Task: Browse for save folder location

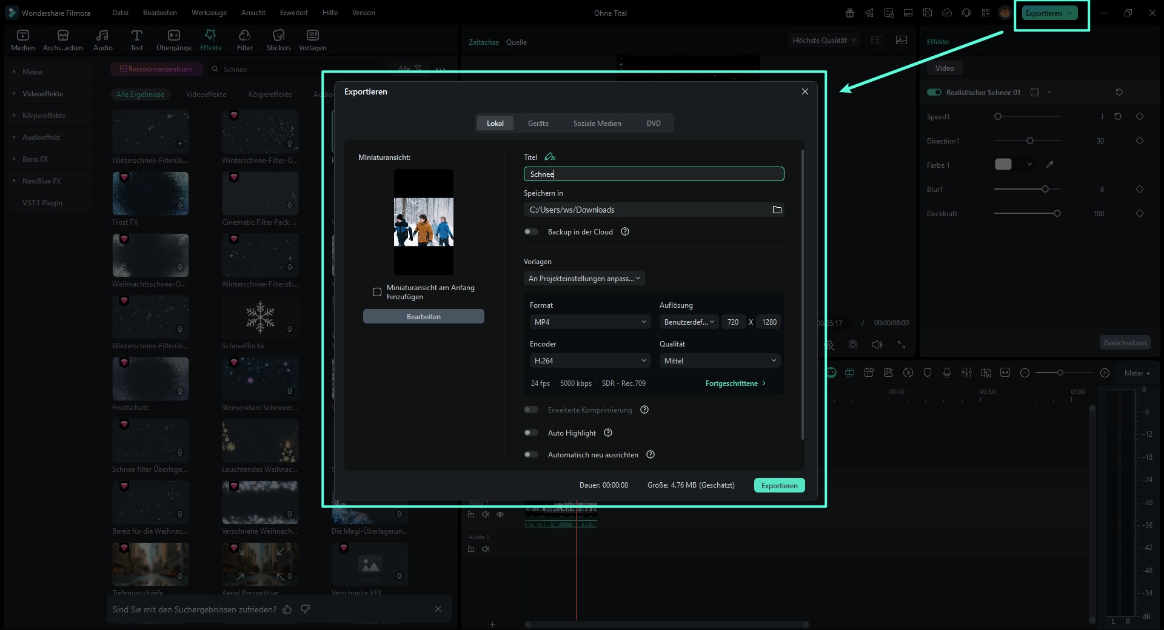Action: (x=777, y=210)
